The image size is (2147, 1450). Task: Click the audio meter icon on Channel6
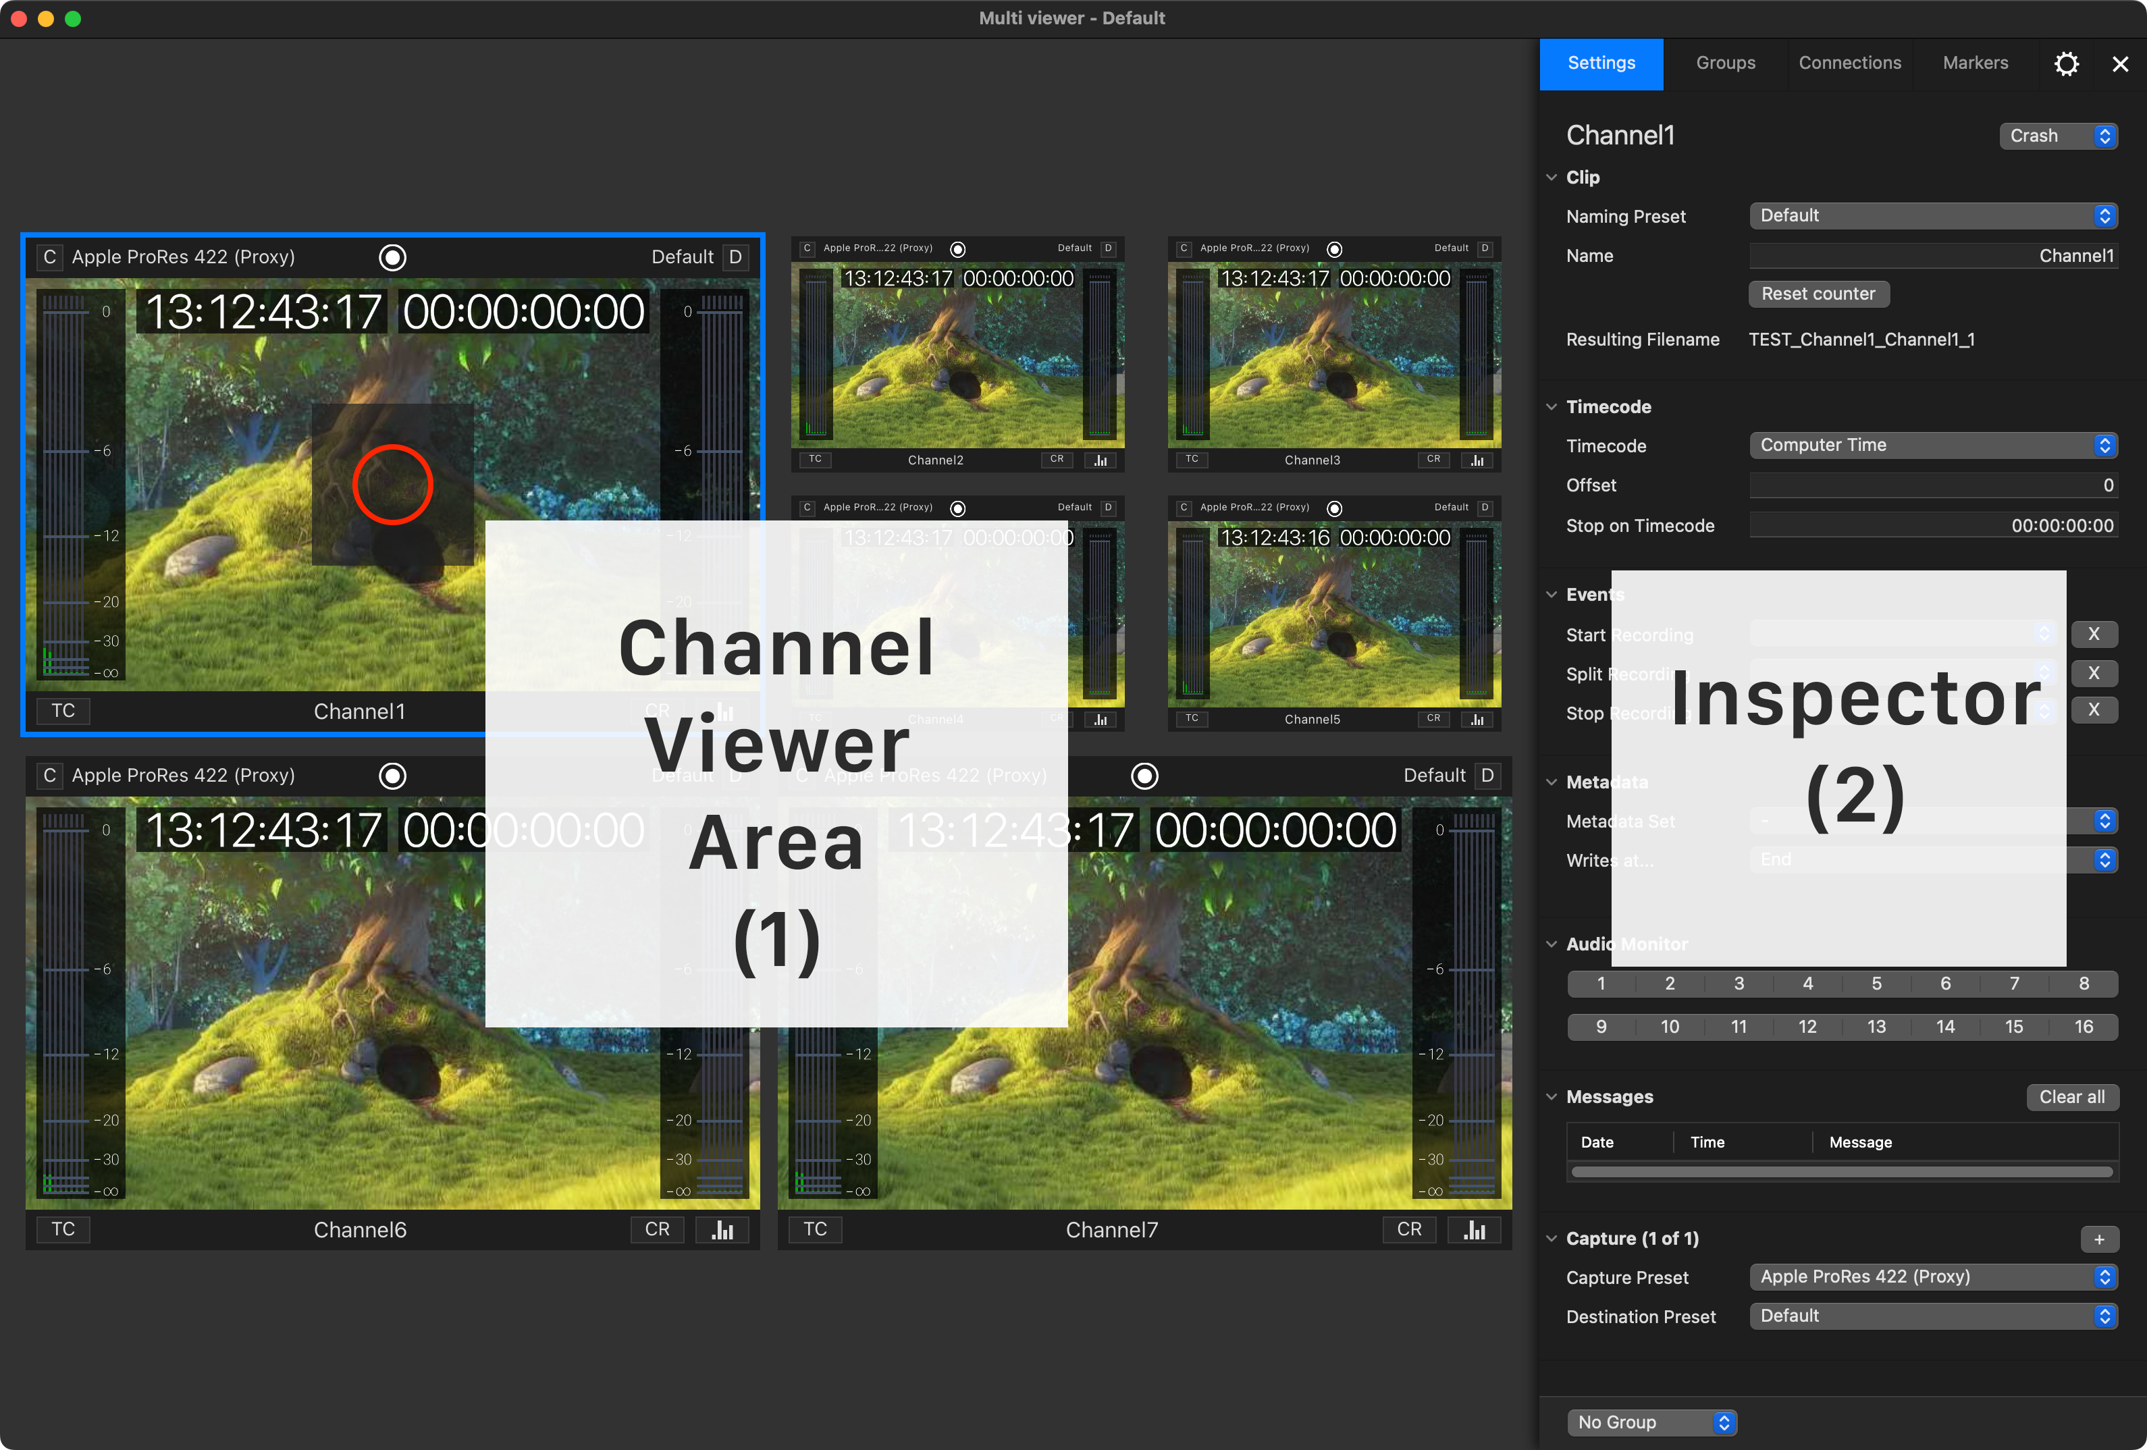(x=722, y=1230)
